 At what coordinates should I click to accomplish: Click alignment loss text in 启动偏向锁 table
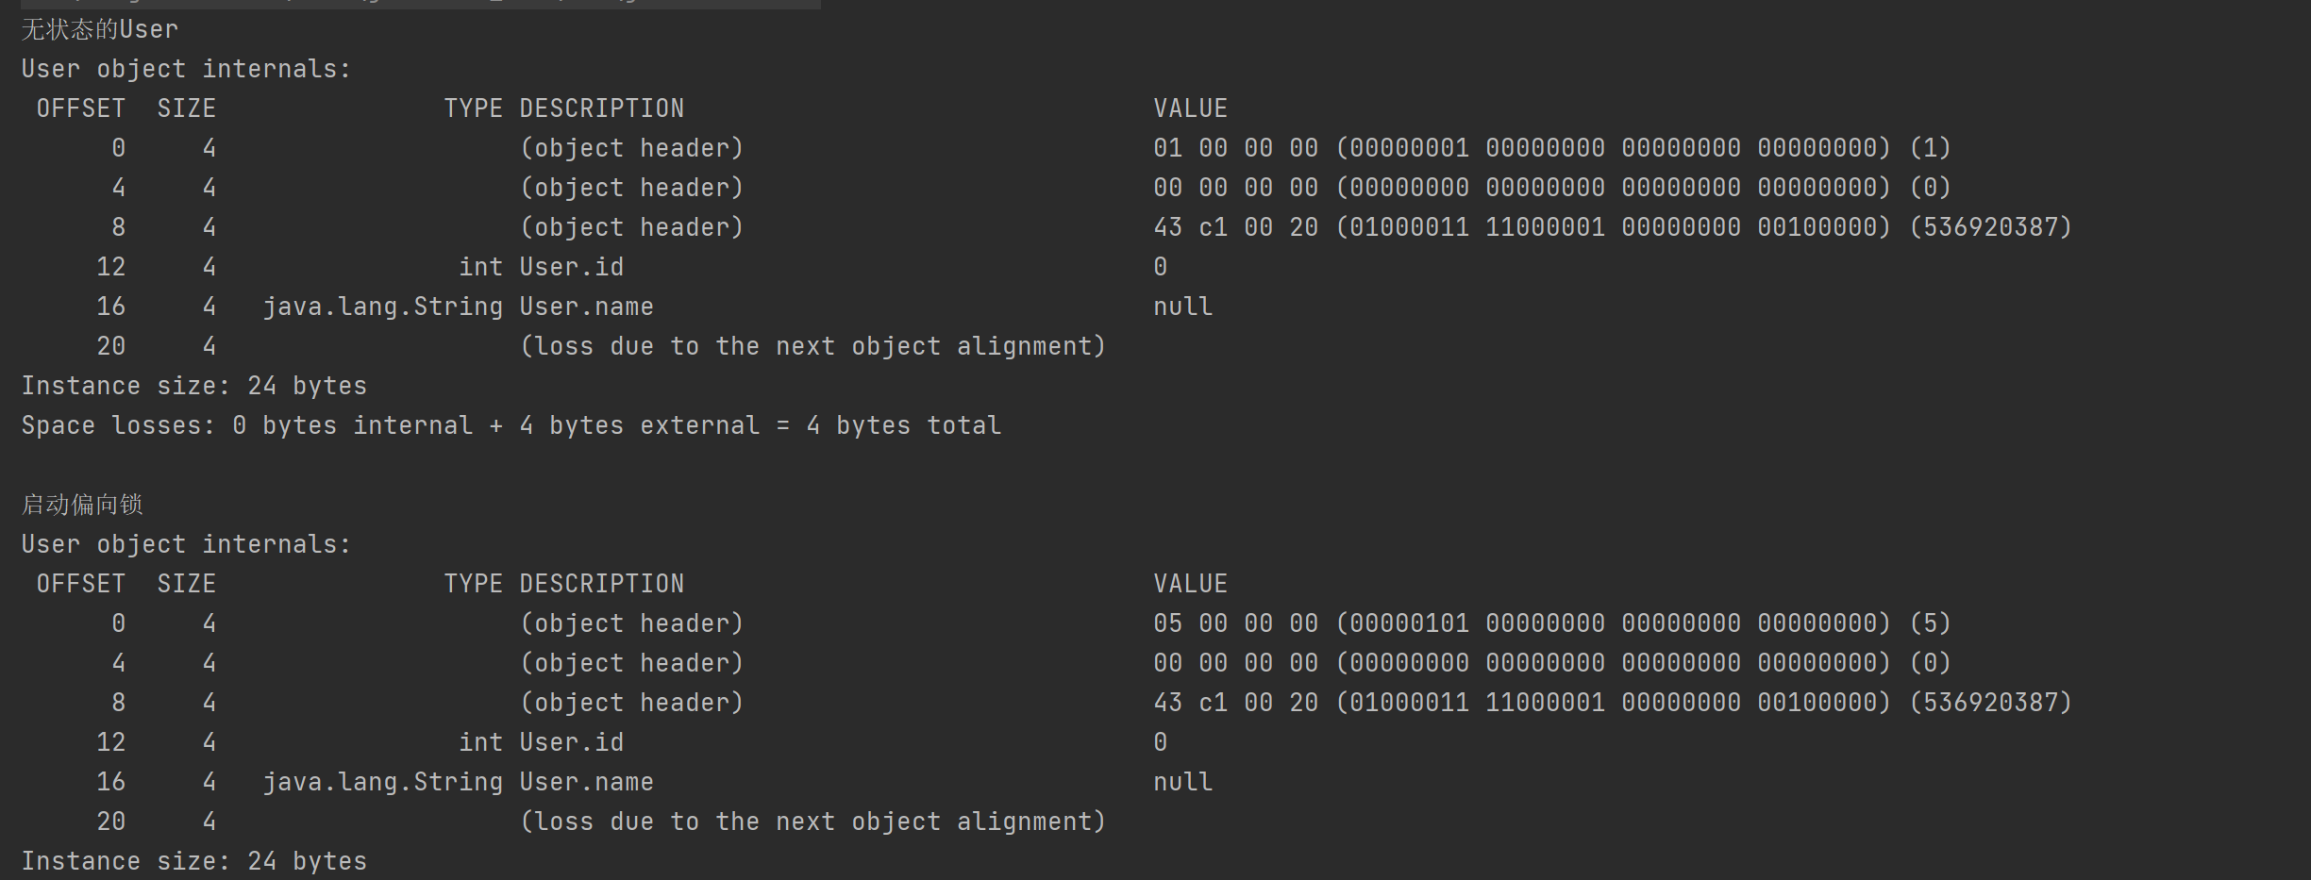[x=812, y=822]
